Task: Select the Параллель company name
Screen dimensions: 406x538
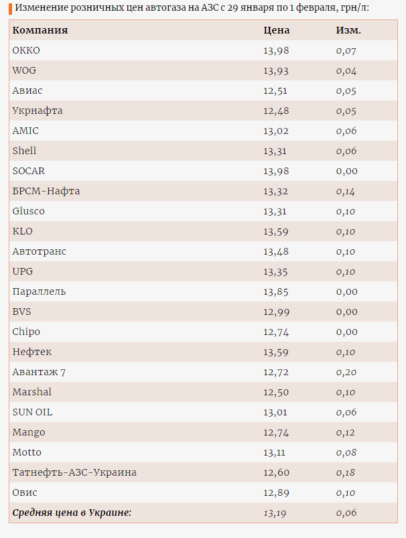Action: [39, 291]
